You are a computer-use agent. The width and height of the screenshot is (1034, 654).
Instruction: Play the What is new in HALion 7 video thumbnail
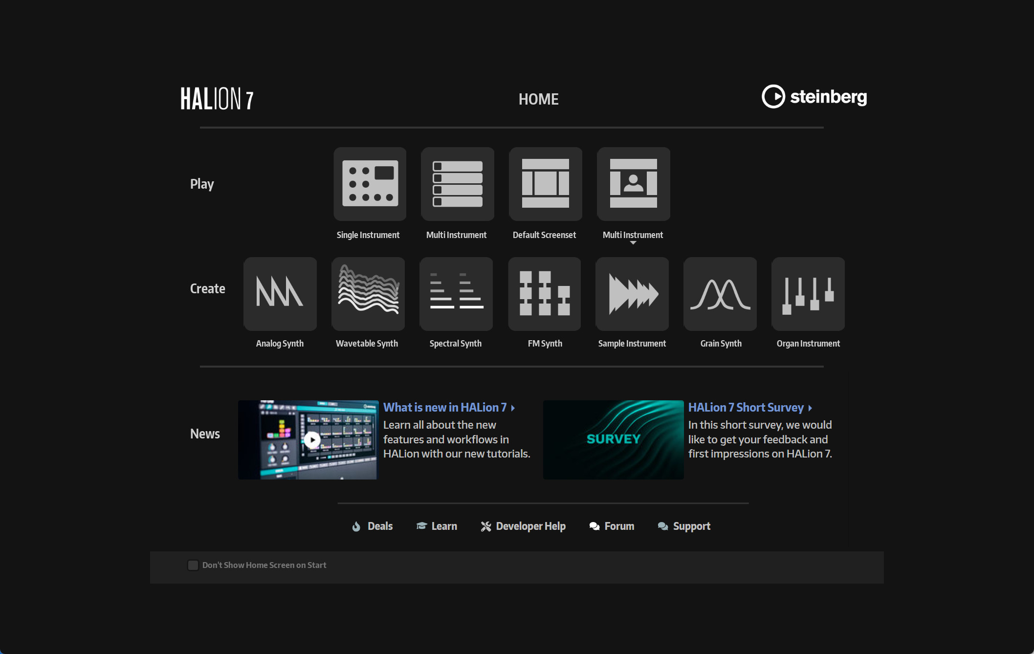[x=308, y=440]
